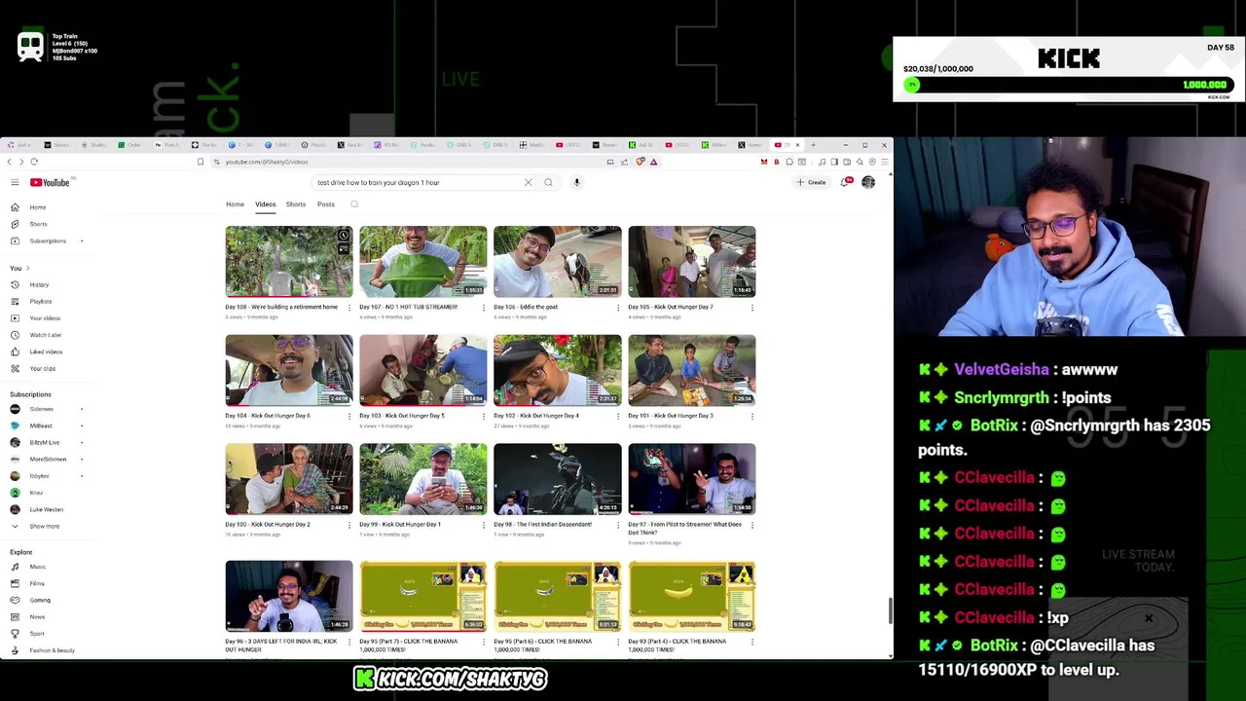Switch to channel Home tab

point(236,204)
